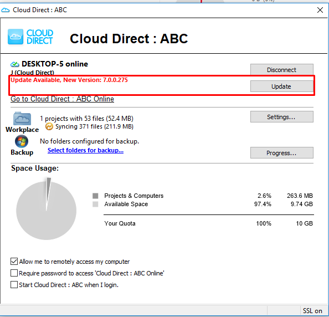Click the light gray Available Space swatch

[x=95, y=204]
